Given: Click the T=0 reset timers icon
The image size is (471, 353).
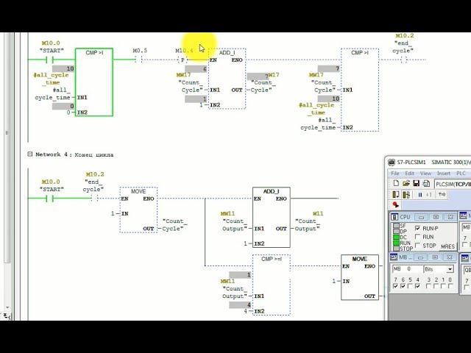Looking at the screenshot, I should pyautogui.click(x=442, y=194).
